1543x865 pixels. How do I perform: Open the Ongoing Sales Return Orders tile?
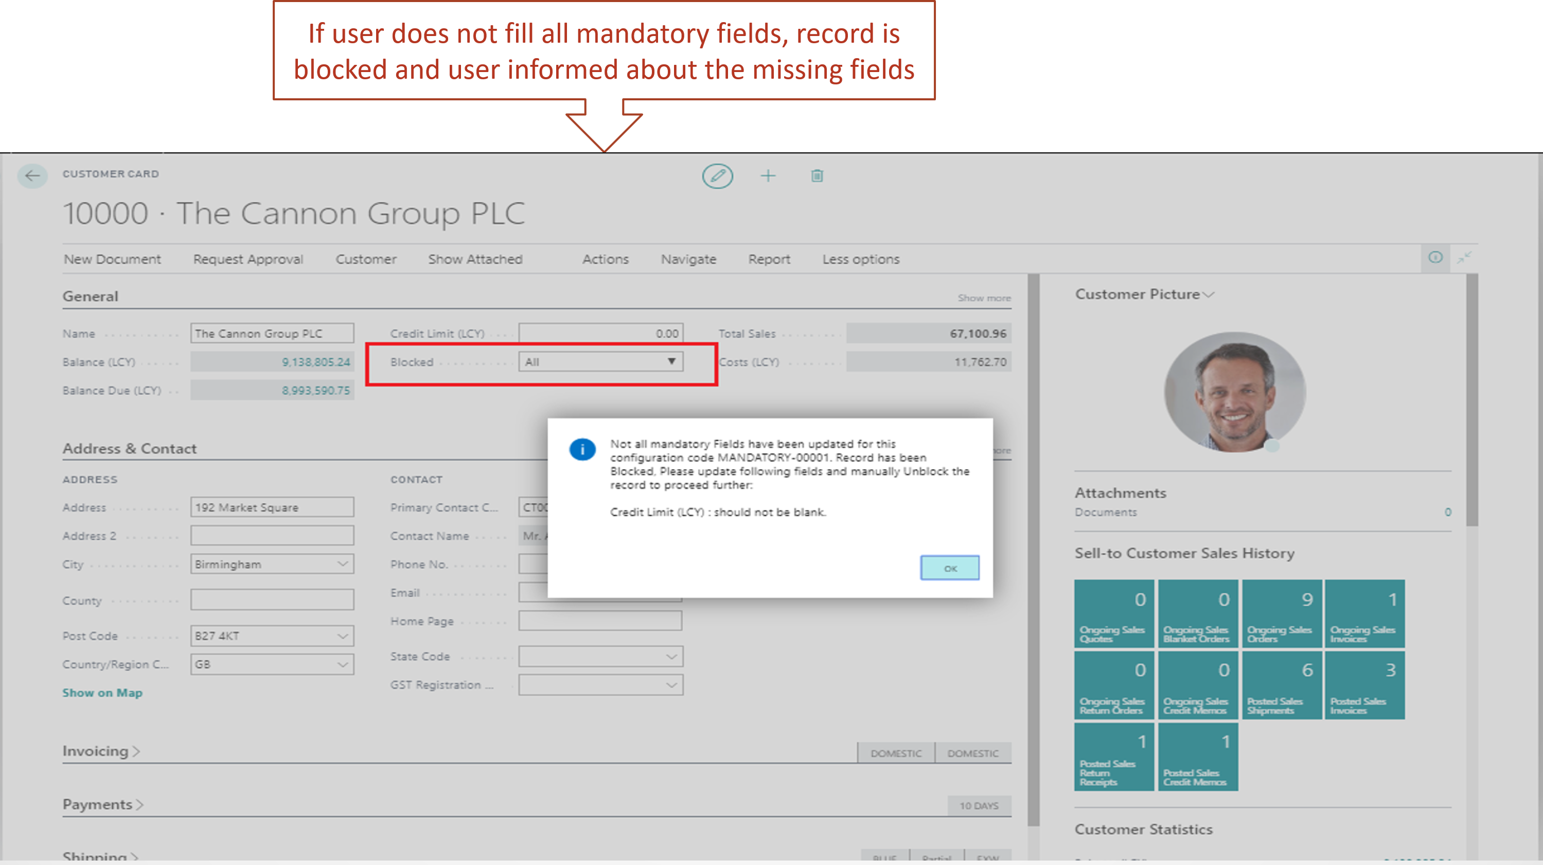pos(1113,685)
